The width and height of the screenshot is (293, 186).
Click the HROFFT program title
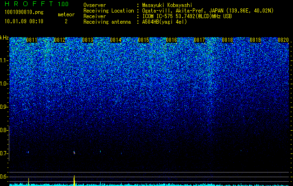click(x=29, y=4)
